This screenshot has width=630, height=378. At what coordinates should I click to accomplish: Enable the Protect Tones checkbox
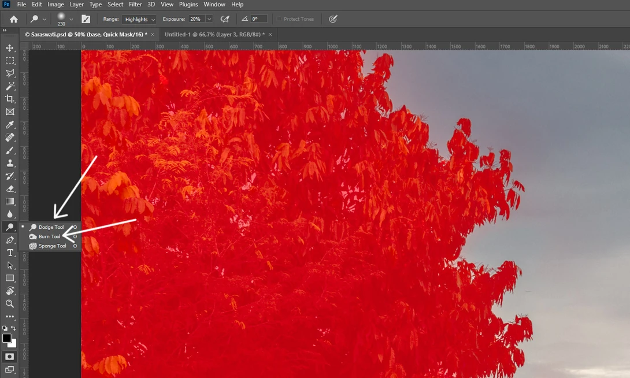pyautogui.click(x=279, y=19)
